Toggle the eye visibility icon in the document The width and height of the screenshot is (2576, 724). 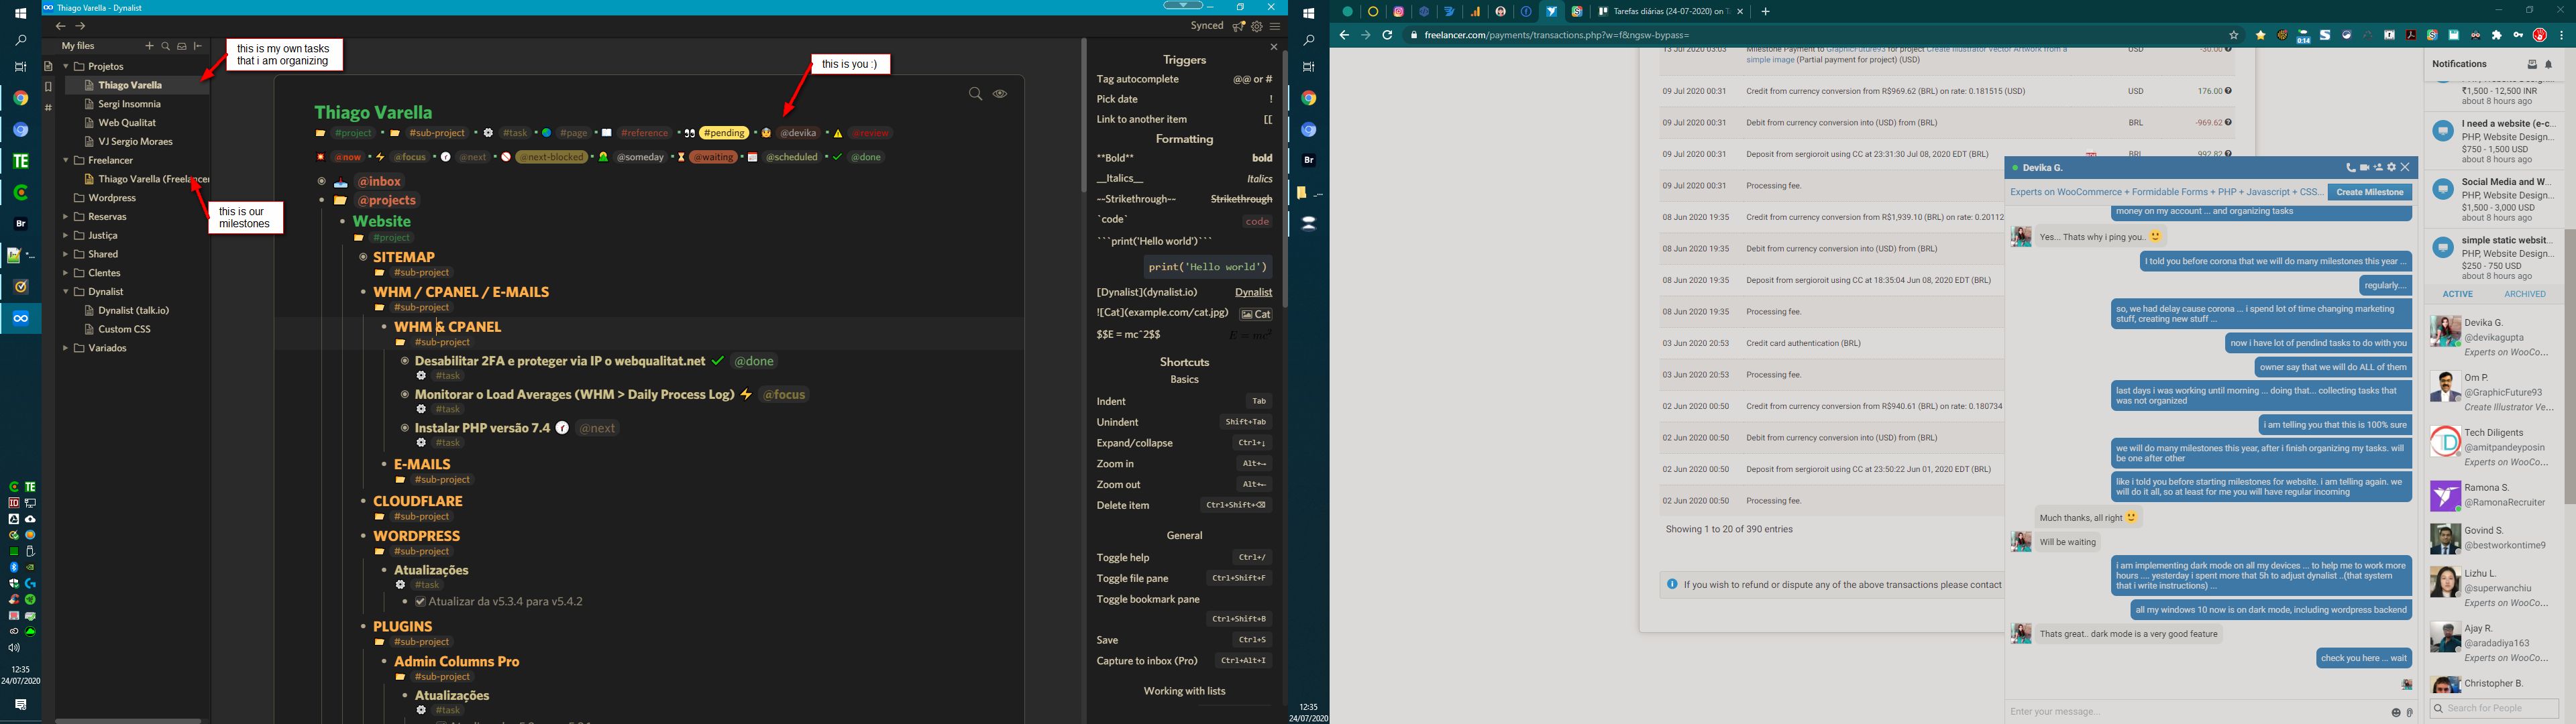[1000, 94]
